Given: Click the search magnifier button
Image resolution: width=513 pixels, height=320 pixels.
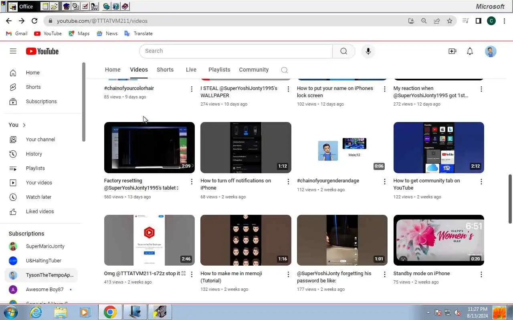Looking at the screenshot, I should pyautogui.click(x=343, y=51).
